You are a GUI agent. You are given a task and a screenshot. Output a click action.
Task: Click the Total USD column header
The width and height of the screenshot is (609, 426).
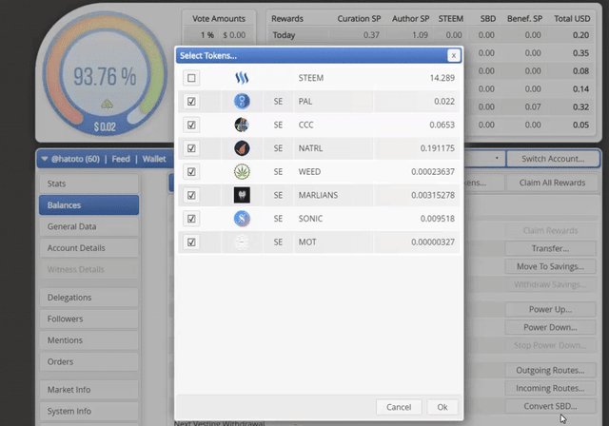click(572, 19)
